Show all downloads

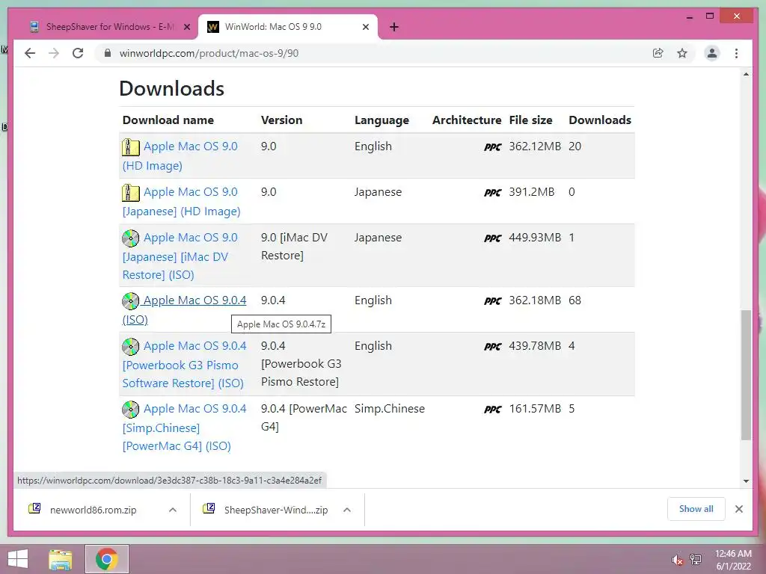coord(696,509)
